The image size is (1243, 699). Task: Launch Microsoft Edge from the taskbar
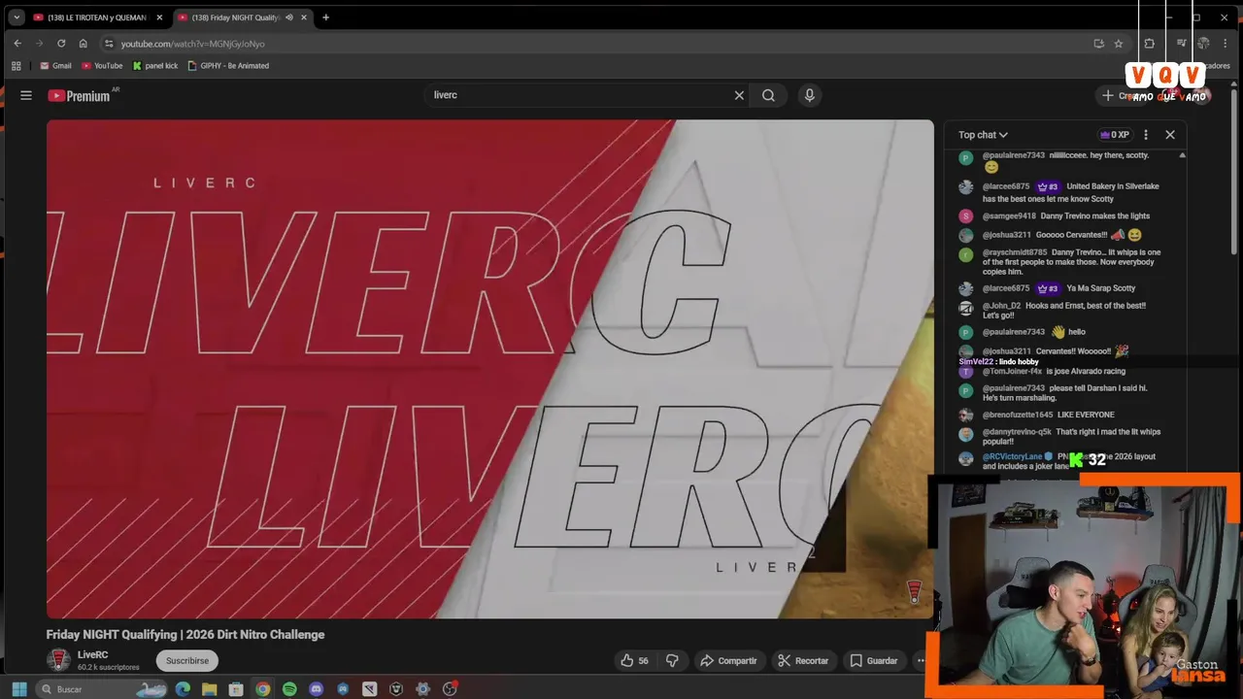183,689
